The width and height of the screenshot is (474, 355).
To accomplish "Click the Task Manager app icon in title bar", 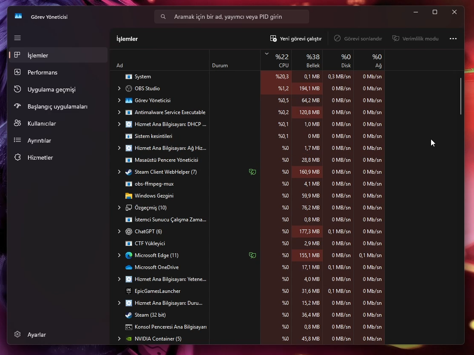I will [x=18, y=16].
